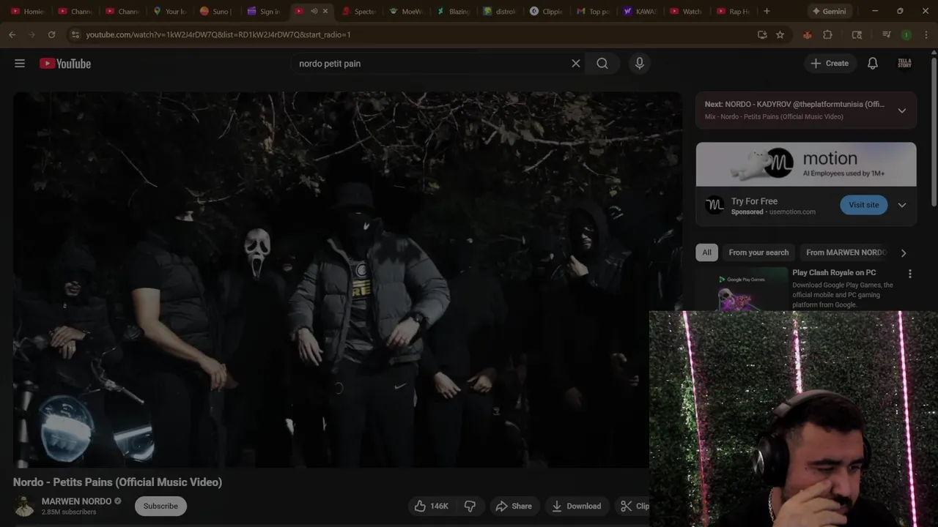The image size is (938, 527).
Task: Open Chrome three-dot menu
Action: pos(925,34)
